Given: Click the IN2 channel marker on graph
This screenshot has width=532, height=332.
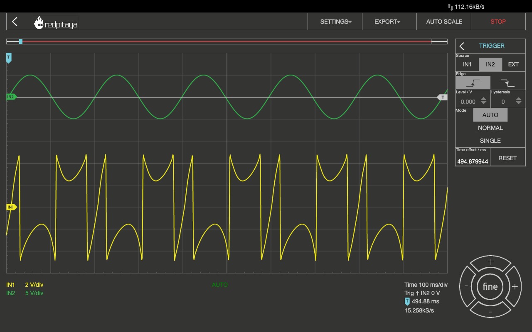Looking at the screenshot, I should (11, 97).
